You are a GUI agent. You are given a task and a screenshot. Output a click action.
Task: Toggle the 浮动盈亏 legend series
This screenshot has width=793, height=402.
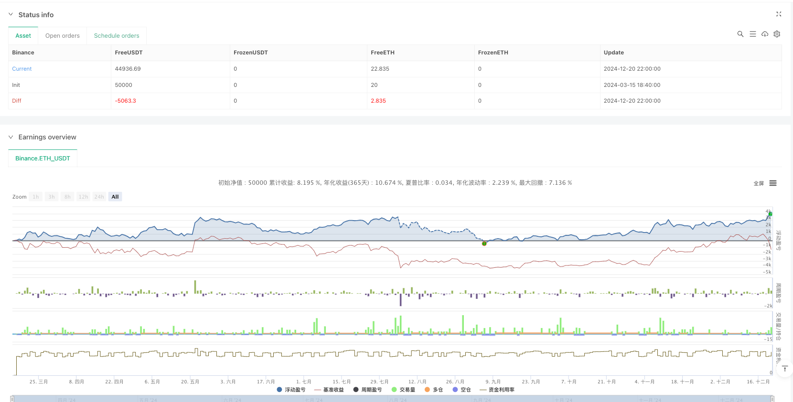[291, 390]
